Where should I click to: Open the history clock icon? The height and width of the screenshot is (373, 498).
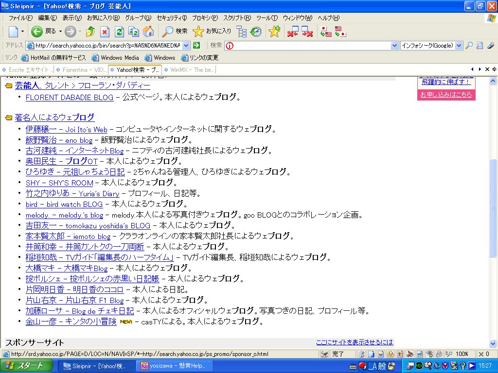click(x=256, y=32)
